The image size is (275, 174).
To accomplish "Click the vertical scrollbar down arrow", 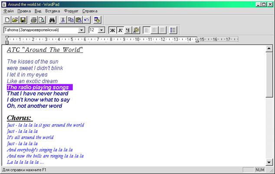I will click(269, 162).
